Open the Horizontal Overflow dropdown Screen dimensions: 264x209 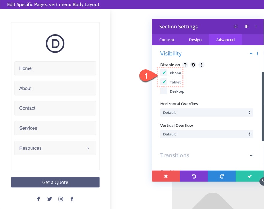click(x=207, y=112)
